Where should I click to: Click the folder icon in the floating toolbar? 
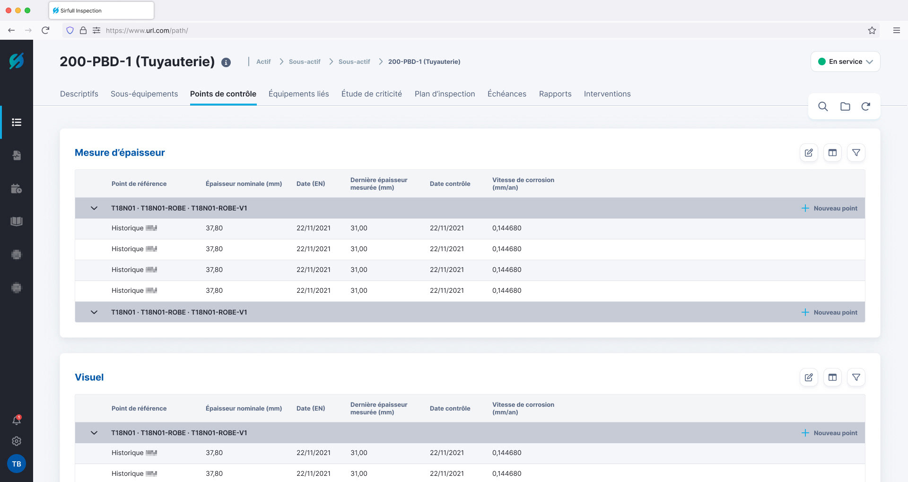(x=845, y=107)
